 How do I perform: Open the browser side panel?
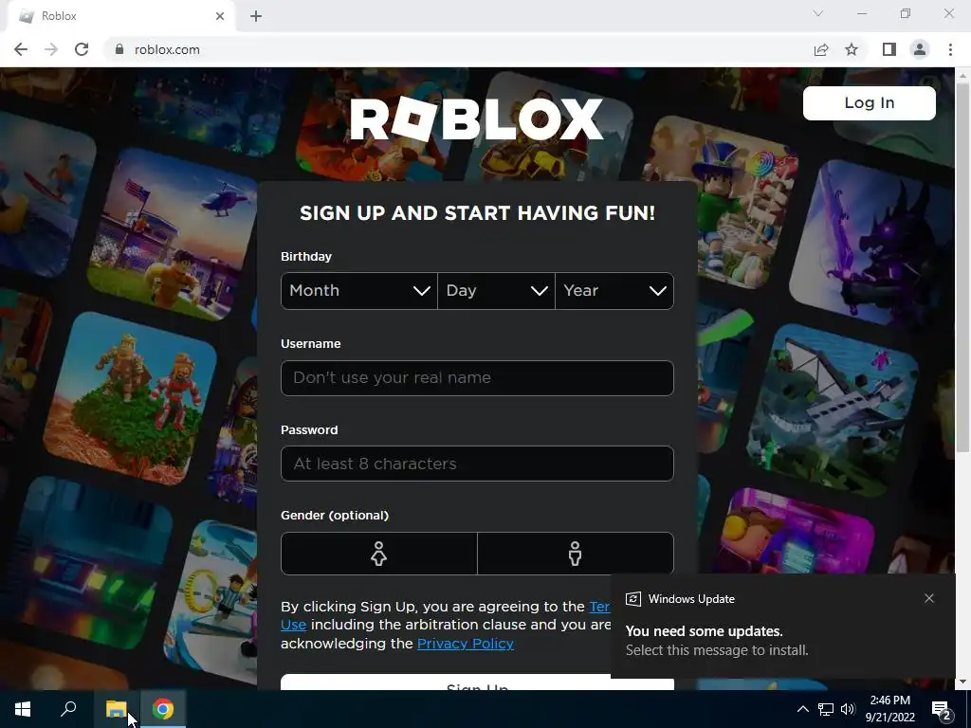889,49
